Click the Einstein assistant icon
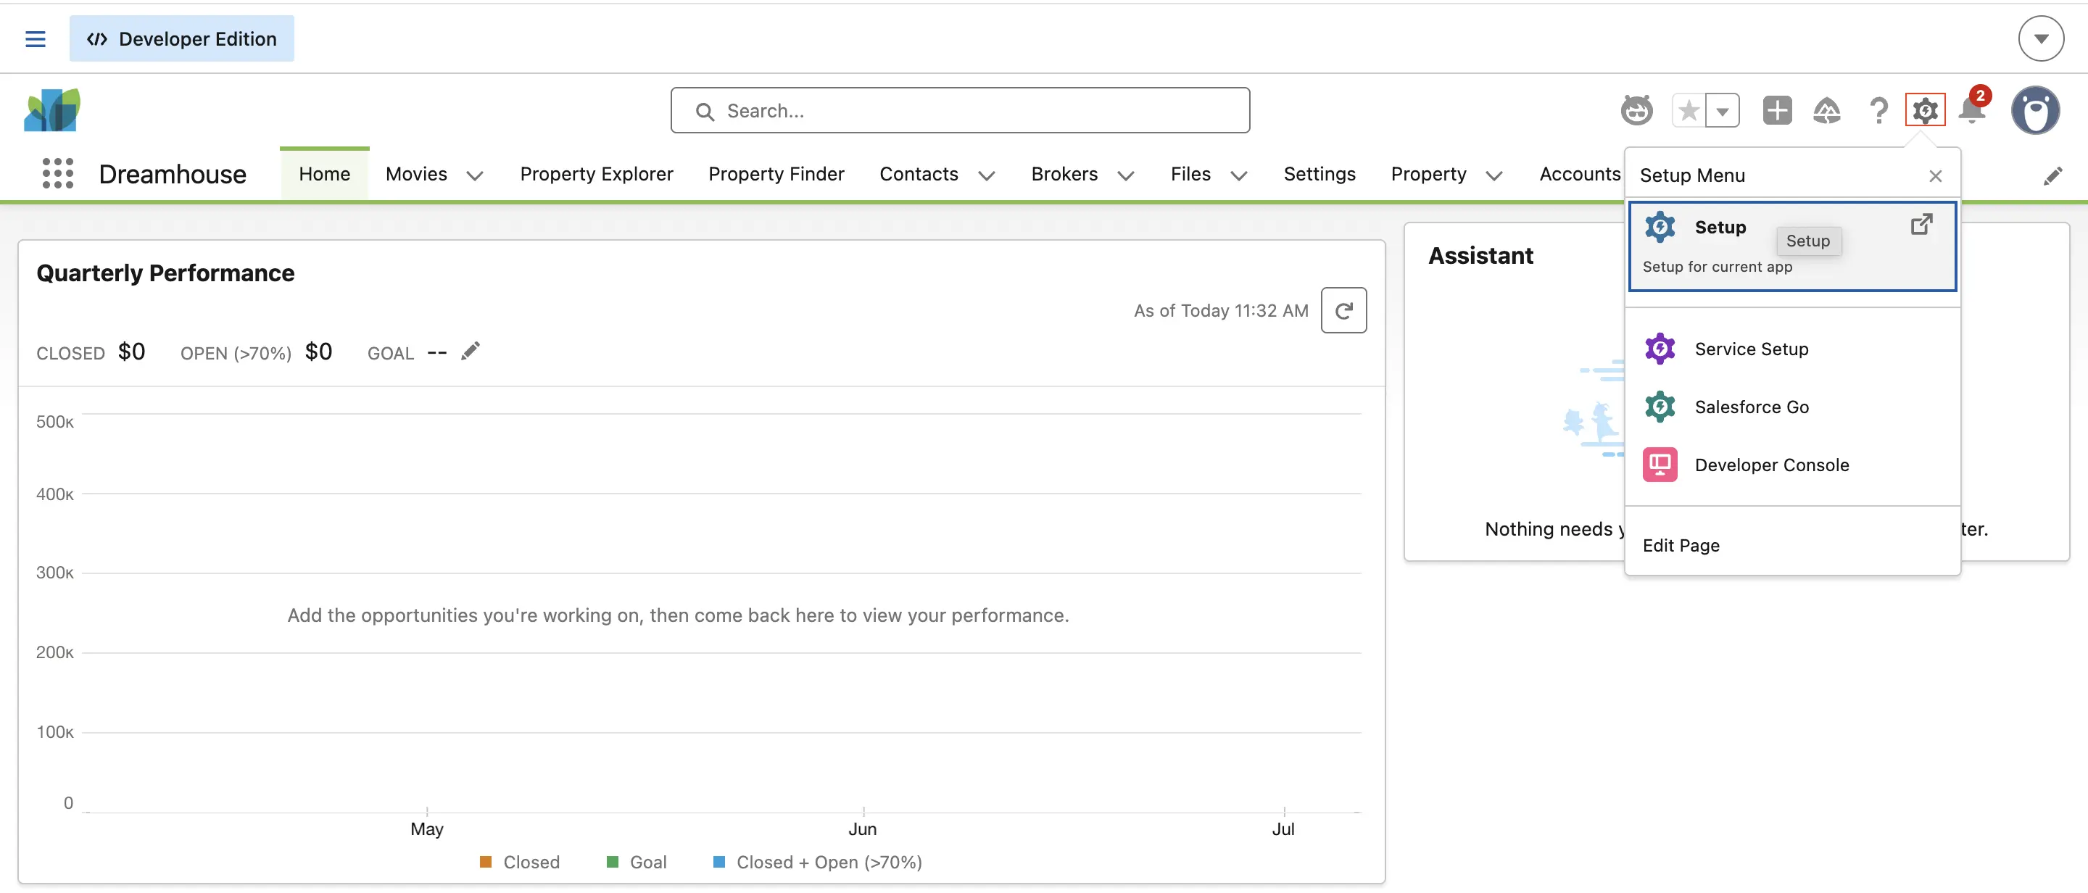The width and height of the screenshot is (2088, 893). (x=1637, y=110)
